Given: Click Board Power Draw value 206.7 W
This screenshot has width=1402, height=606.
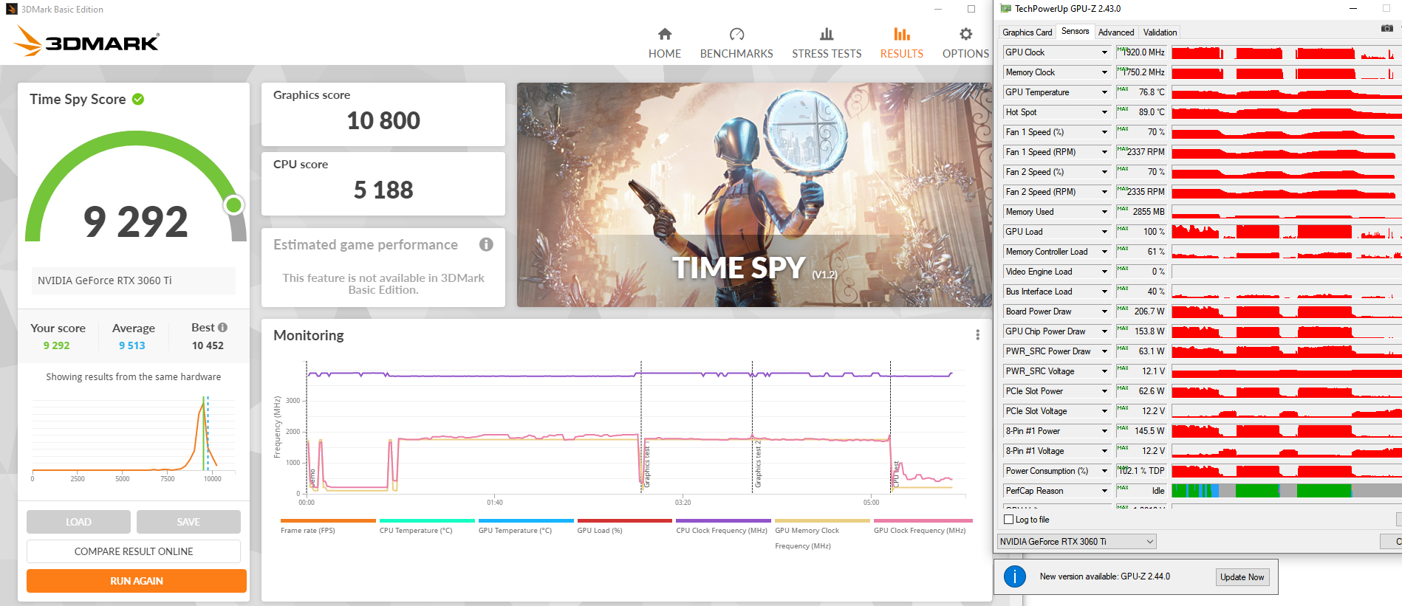Looking at the screenshot, I should [1149, 311].
